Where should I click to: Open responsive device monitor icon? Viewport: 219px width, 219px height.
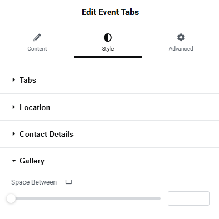(x=69, y=182)
